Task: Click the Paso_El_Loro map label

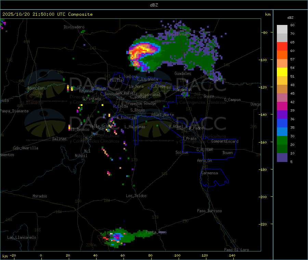Action: click(237, 250)
